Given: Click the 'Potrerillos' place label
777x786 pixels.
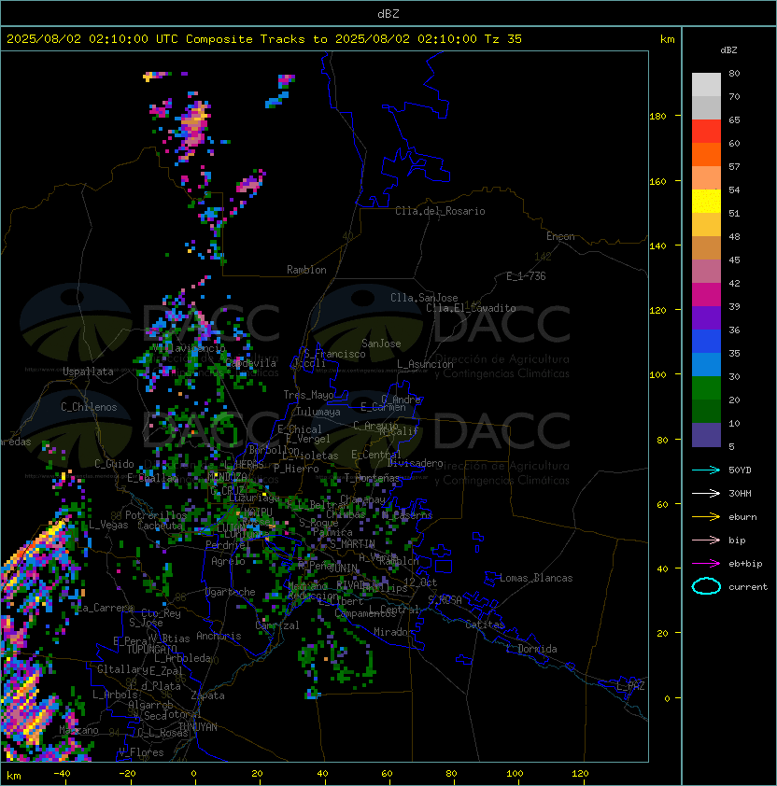Looking at the screenshot, I should [x=156, y=514].
